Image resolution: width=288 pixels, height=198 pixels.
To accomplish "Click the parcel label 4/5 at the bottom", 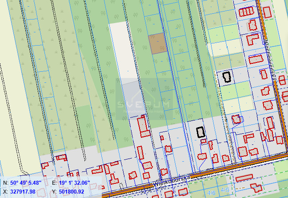I will point(226,190).
